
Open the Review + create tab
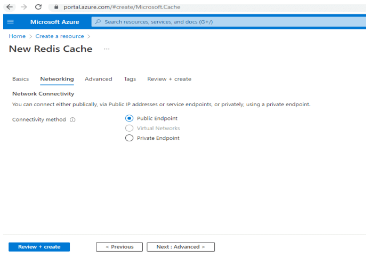tap(169, 79)
